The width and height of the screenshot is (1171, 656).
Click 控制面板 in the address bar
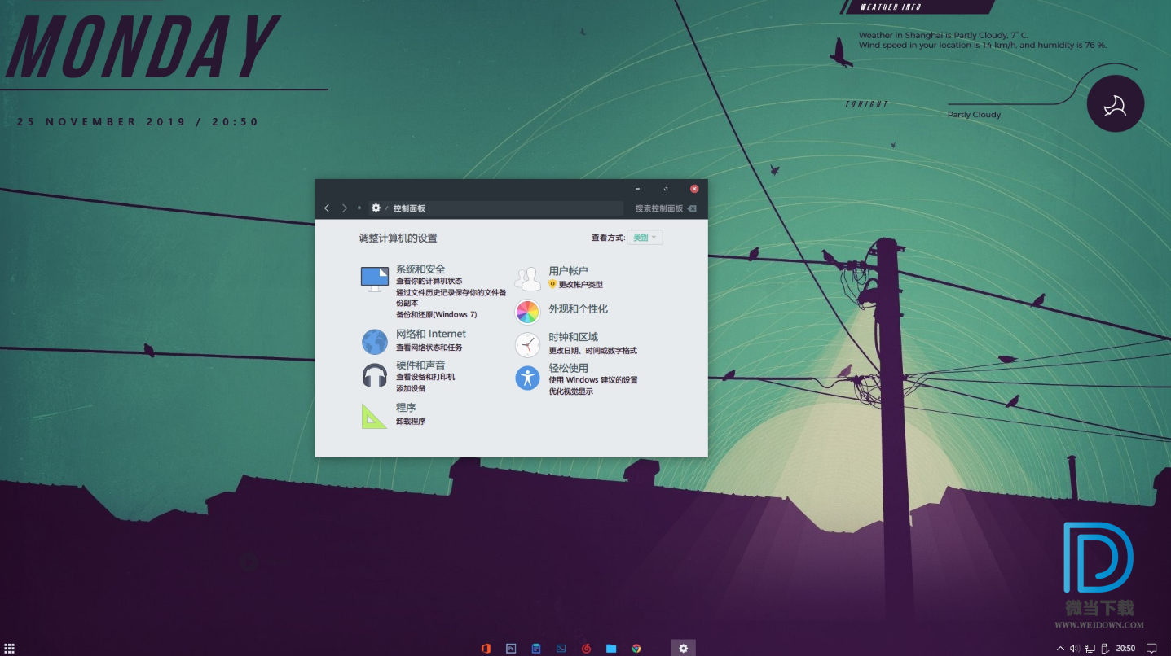[409, 208]
